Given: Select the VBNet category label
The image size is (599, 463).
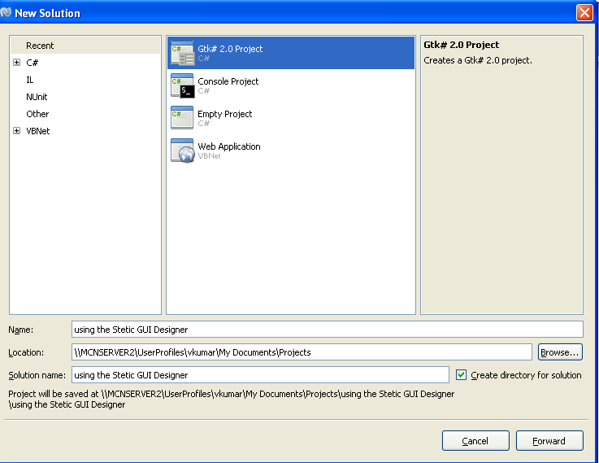Looking at the screenshot, I should tap(38, 131).
